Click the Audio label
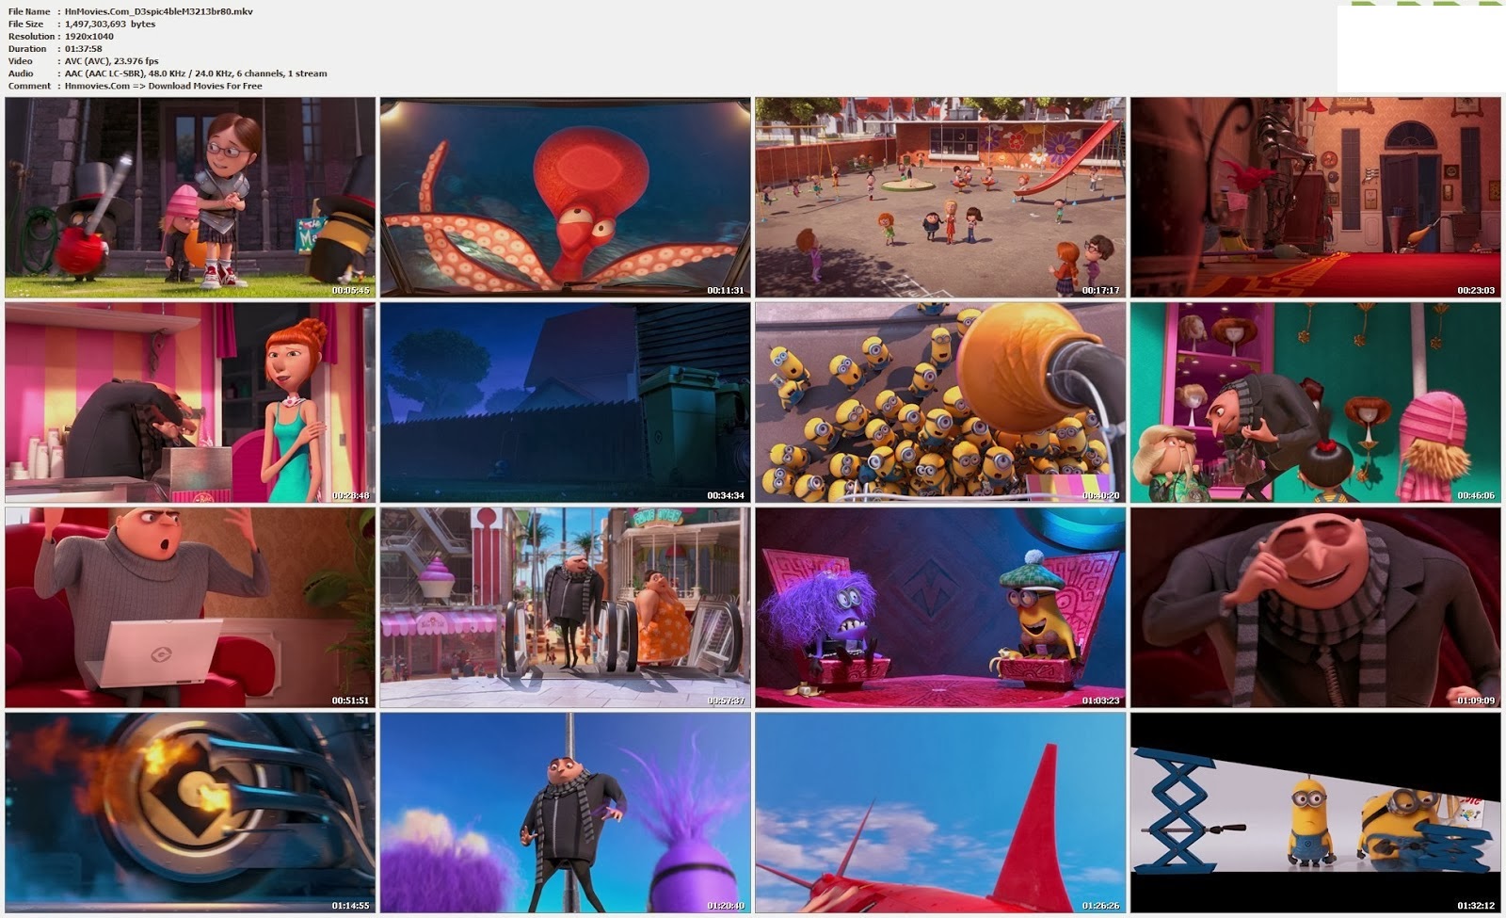The width and height of the screenshot is (1506, 918). 21,72
